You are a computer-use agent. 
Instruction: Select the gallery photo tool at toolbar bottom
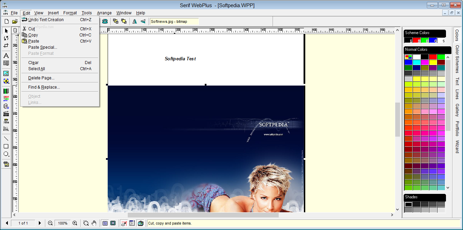(x=6, y=164)
